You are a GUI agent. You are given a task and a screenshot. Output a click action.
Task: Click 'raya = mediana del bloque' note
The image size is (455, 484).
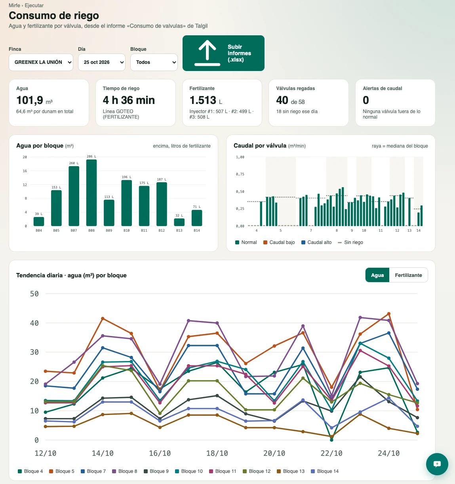[x=400, y=146]
